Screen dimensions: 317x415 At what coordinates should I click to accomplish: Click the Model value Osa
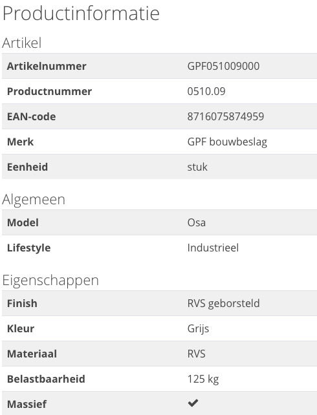(x=197, y=222)
